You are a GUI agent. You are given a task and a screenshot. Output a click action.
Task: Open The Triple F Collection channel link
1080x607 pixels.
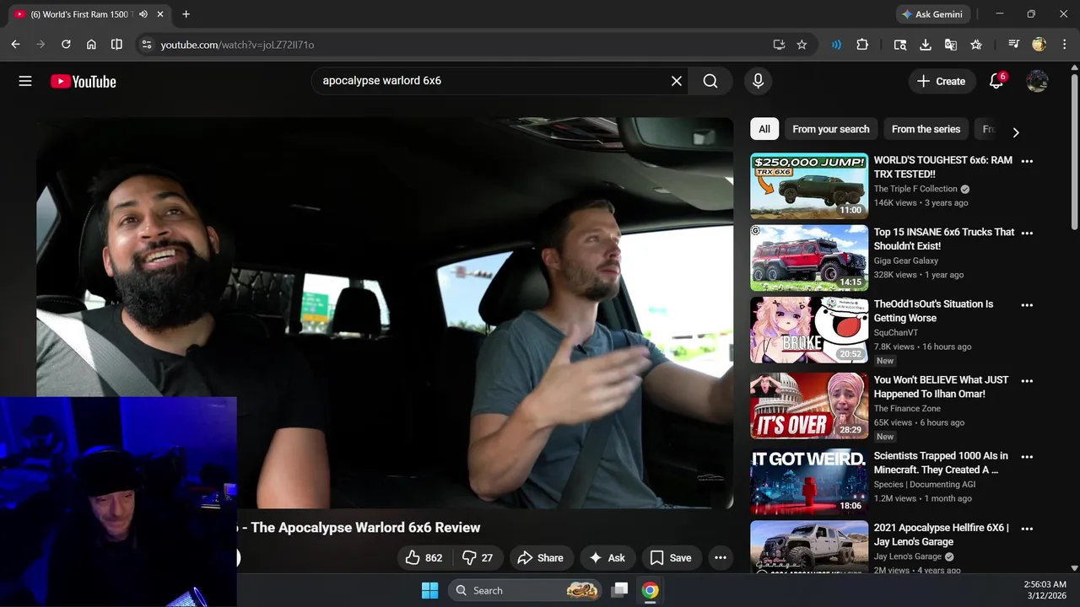pyautogui.click(x=915, y=189)
